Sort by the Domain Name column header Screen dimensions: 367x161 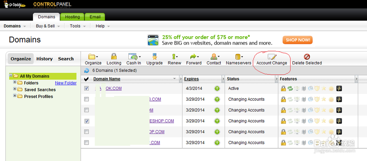(x=107, y=79)
